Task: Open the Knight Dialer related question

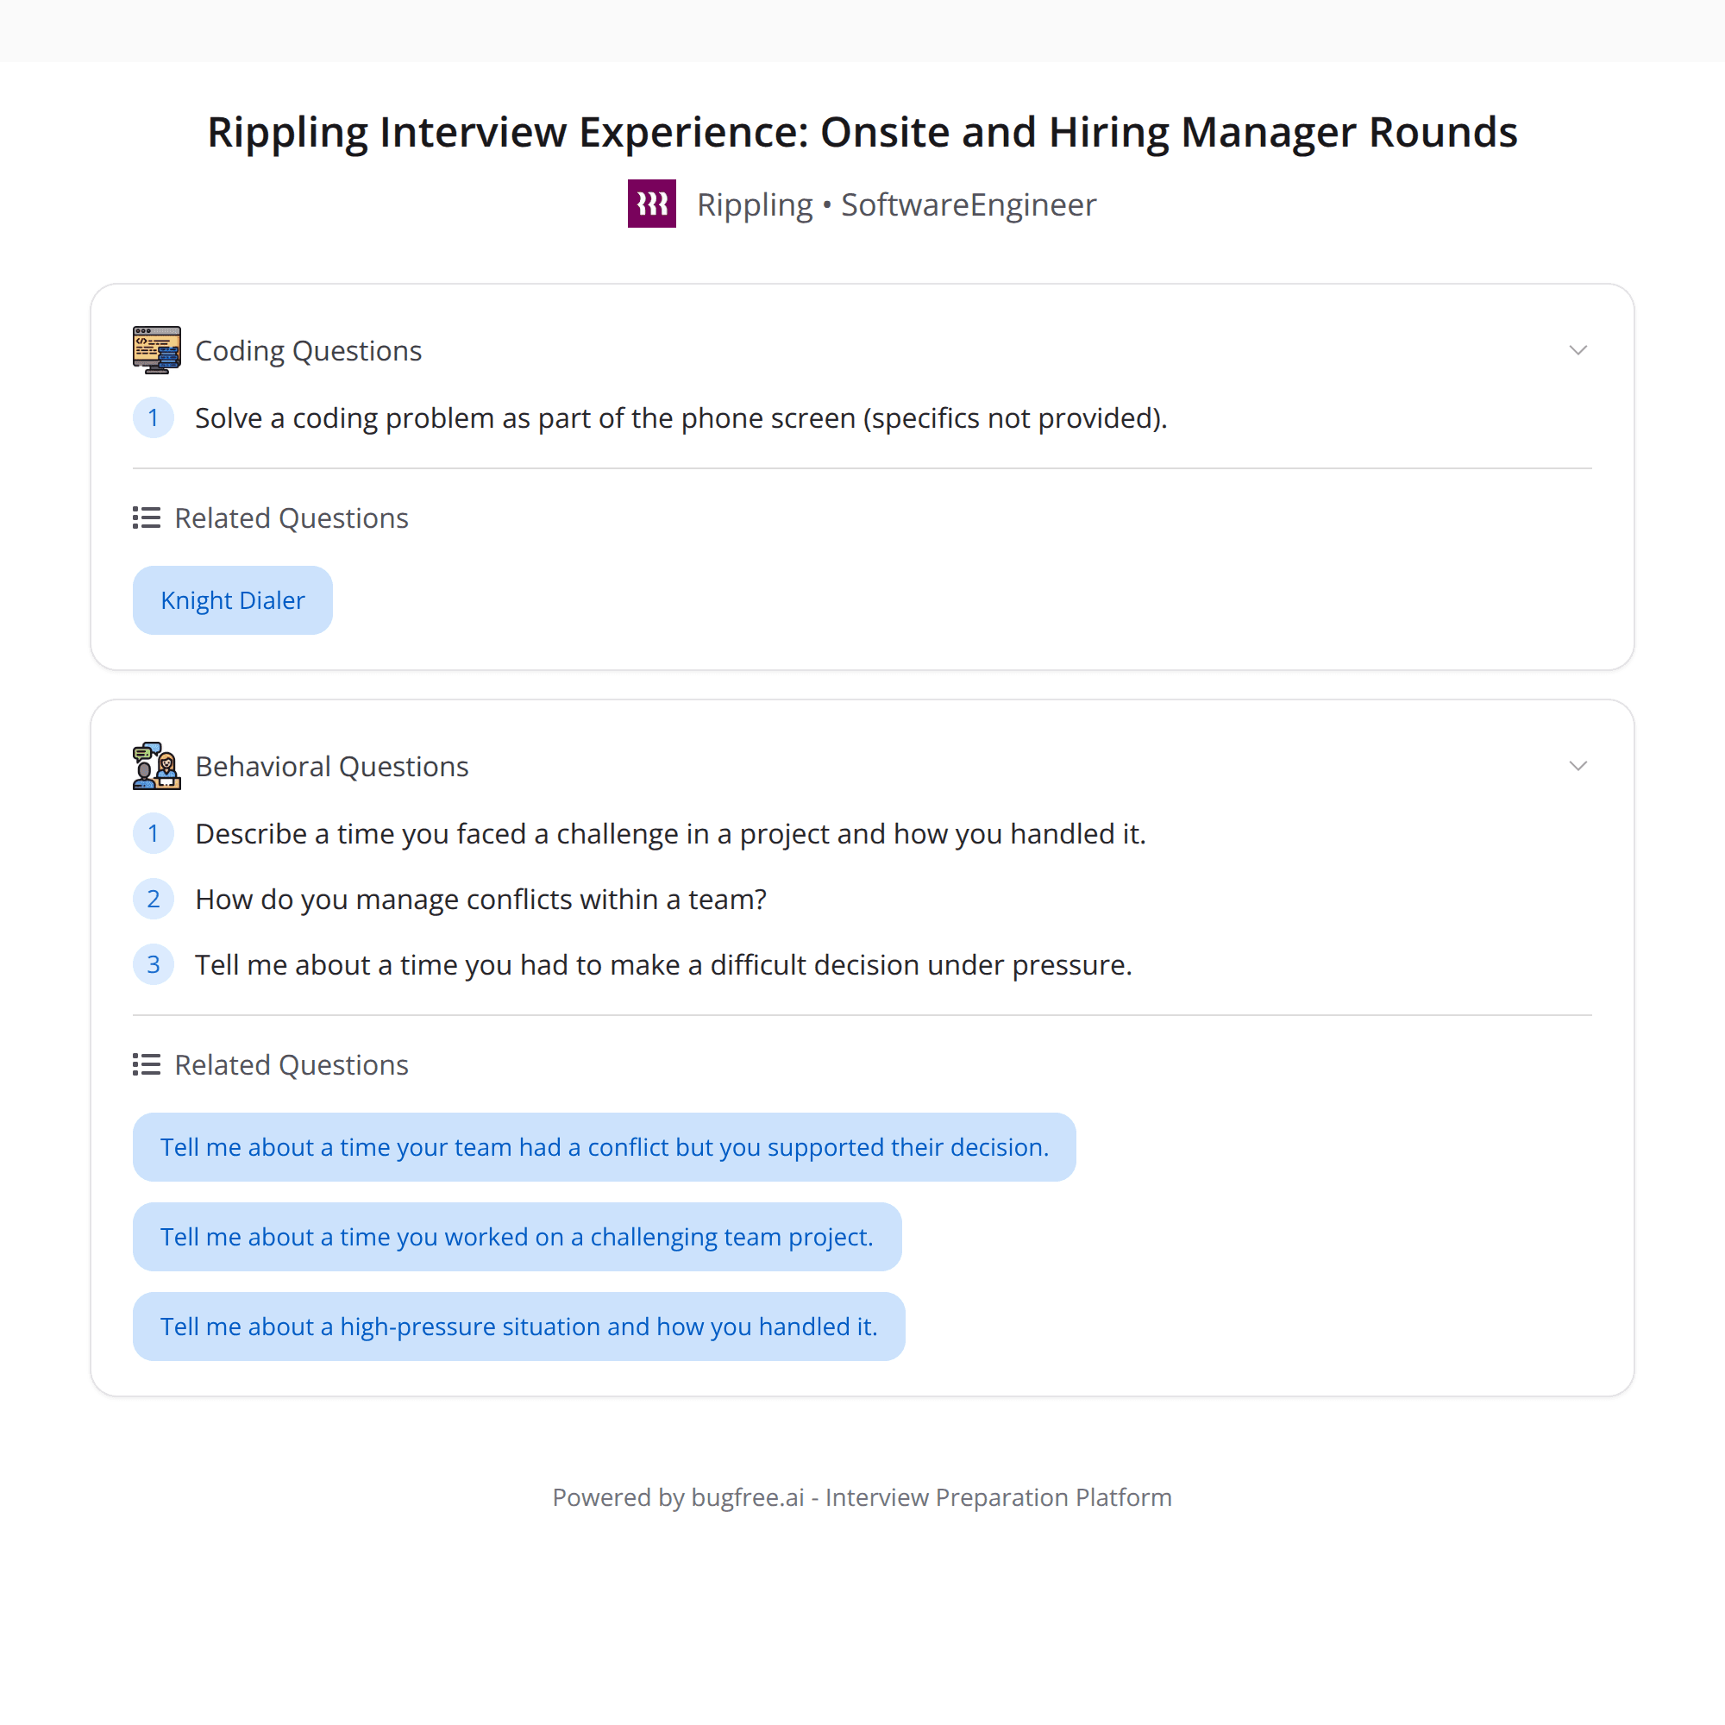Action: [x=232, y=599]
